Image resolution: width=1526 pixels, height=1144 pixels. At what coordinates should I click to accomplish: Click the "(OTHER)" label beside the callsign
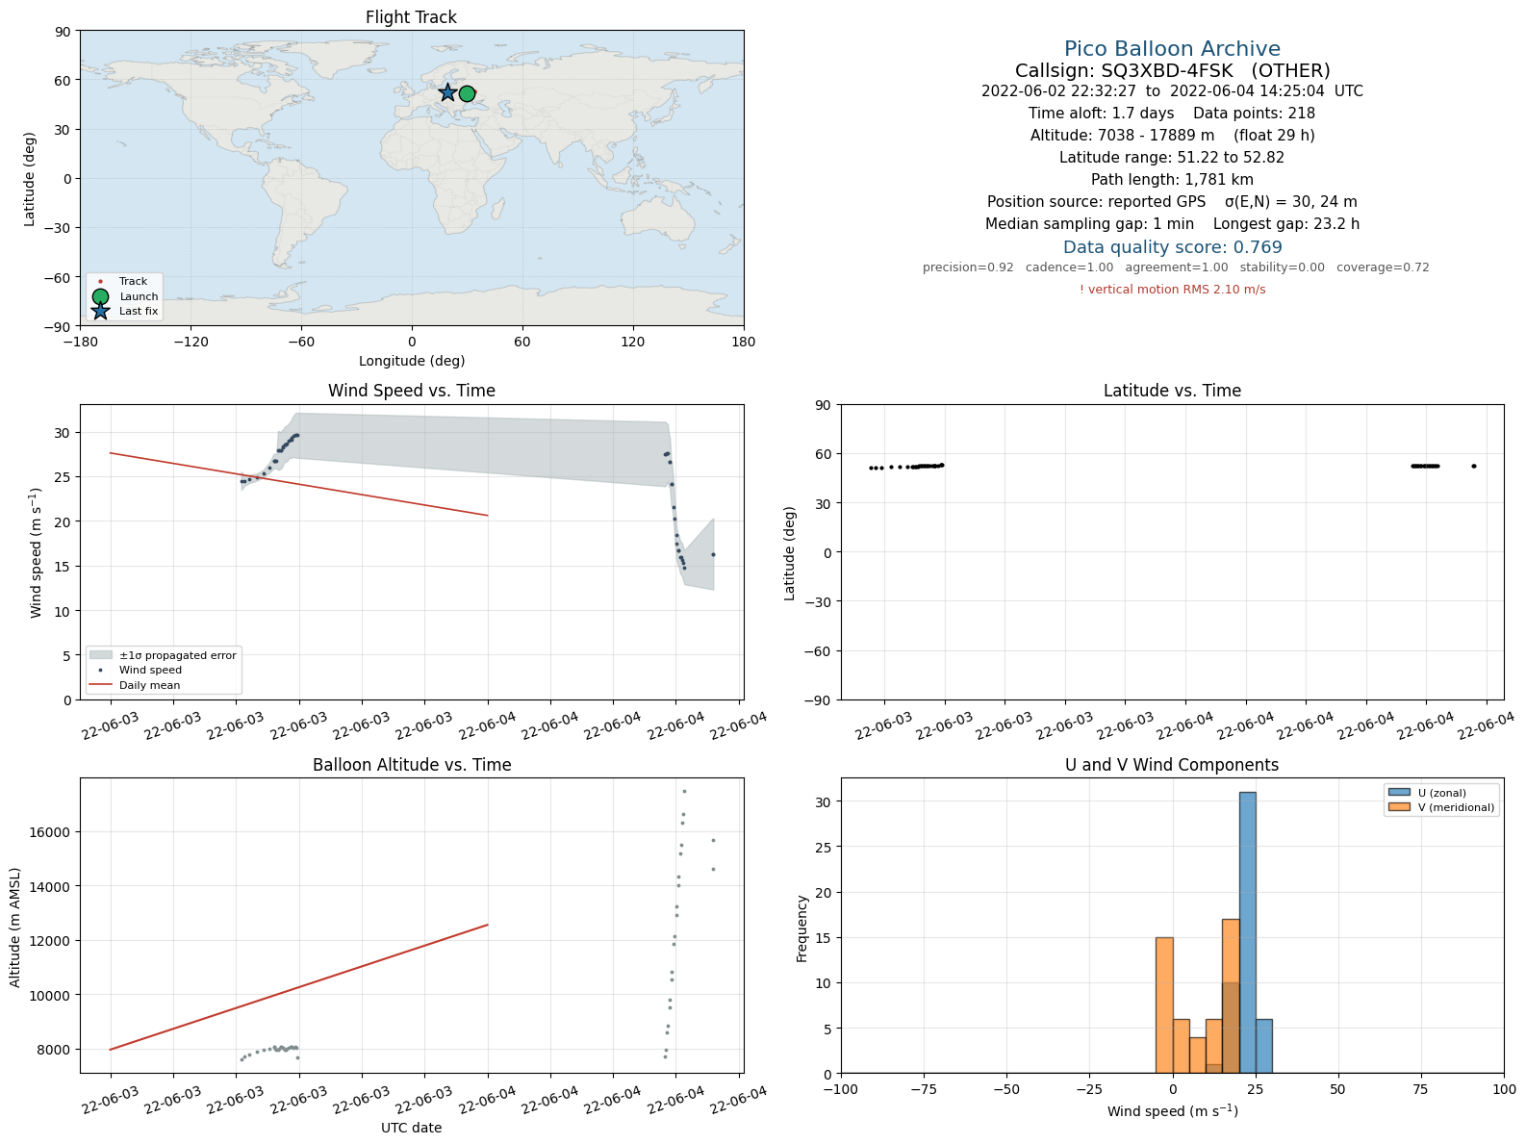1290,71
